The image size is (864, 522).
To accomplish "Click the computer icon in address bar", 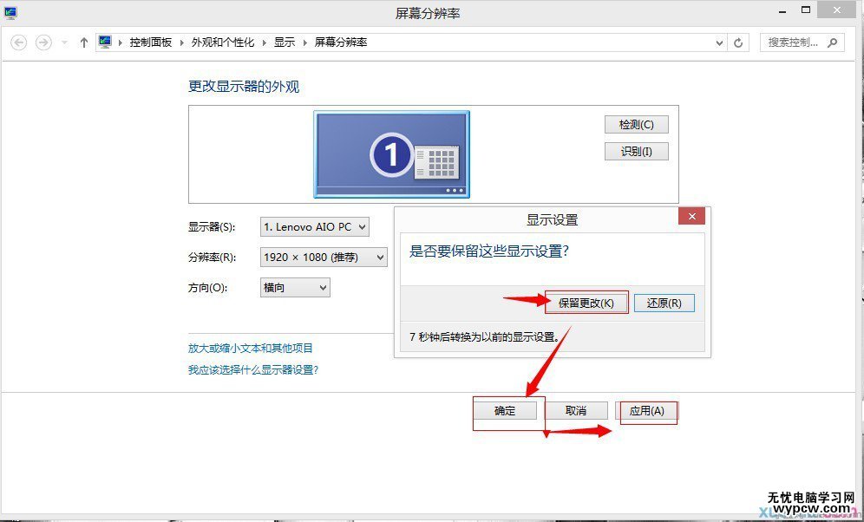I will click(x=105, y=42).
